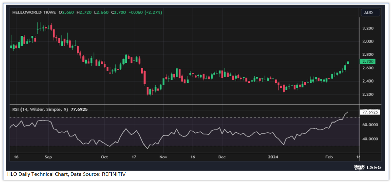Click the +0.060 (+2.27%) change value
Screen dimensions: 392x183
tap(145, 12)
